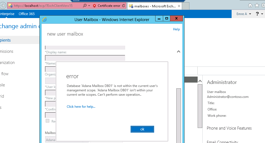Click the Exchange admin center title
The image size is (265, 143).
(x=20, y=26)
